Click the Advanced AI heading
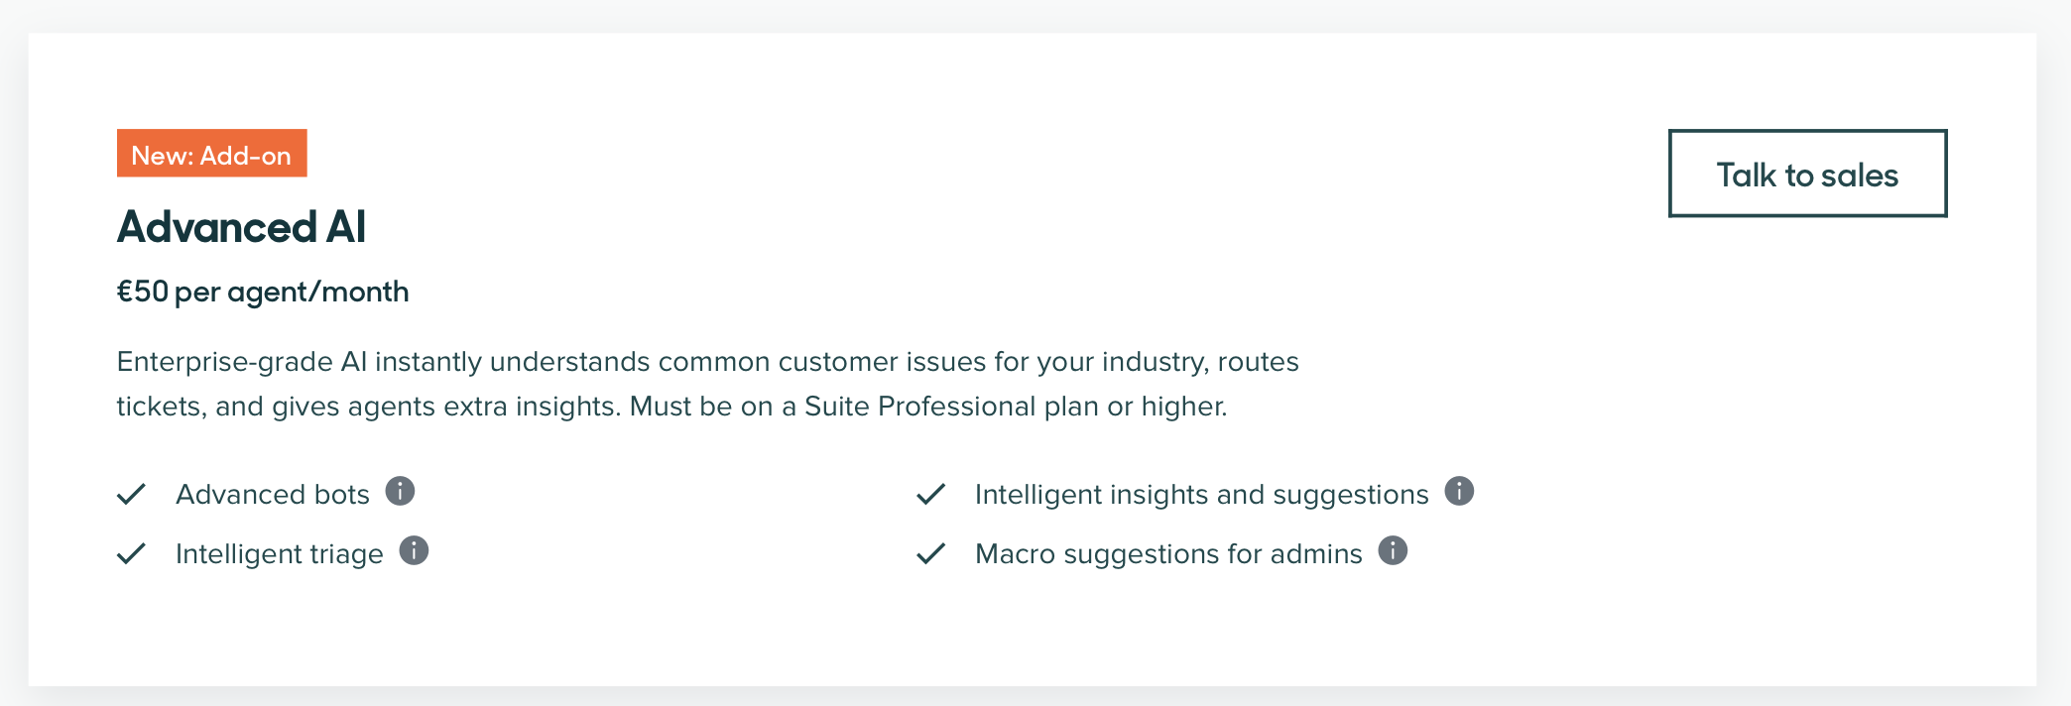 pyautogui.click(x=241, y=227)
